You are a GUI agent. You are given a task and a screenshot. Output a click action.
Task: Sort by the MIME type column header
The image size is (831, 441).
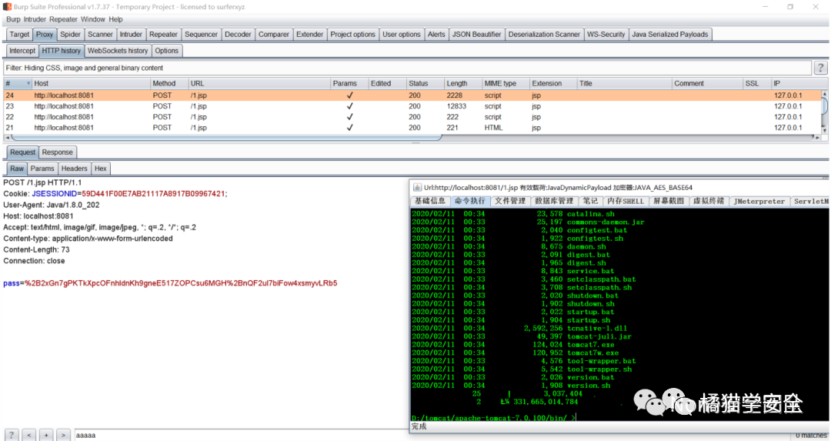(x=506, y=84)
